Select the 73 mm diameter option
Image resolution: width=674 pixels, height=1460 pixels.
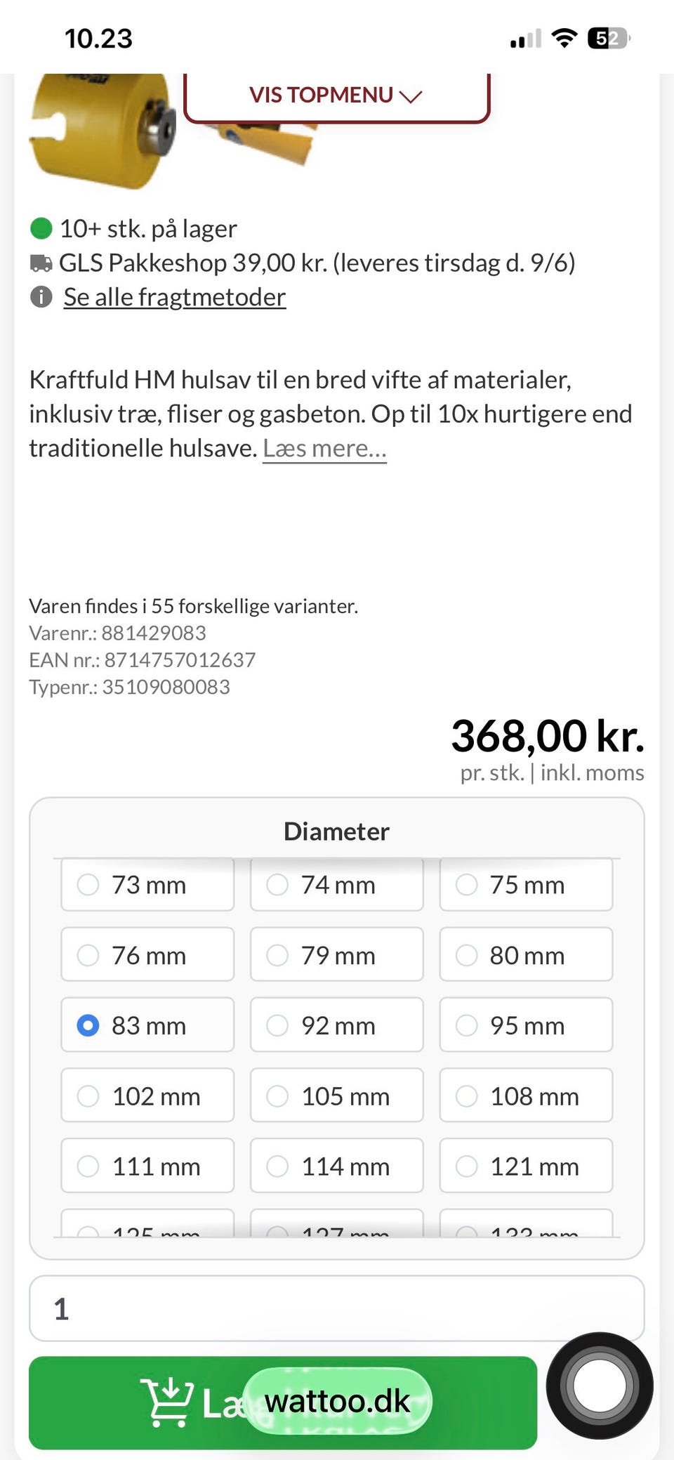point(147,885)
